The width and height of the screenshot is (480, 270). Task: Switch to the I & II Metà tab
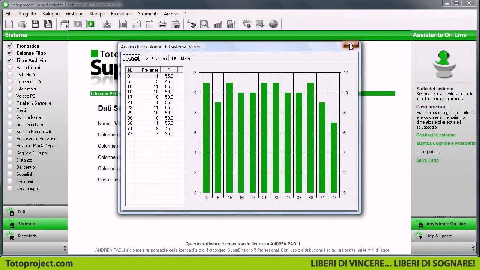click(x=181, y=58)
